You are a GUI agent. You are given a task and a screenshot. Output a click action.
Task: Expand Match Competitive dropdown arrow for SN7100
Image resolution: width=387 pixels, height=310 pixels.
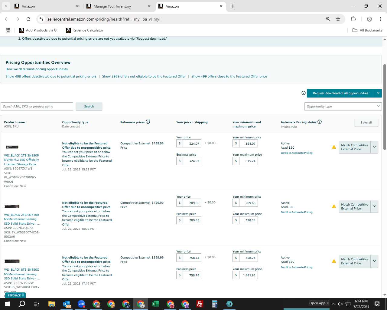(x=375, y=206)
